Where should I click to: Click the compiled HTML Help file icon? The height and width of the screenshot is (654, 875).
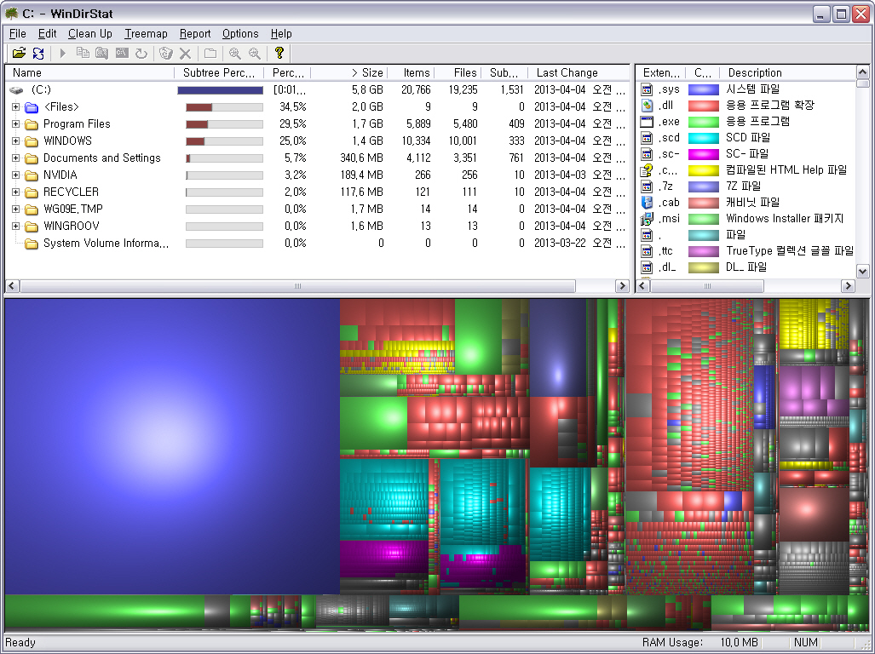646,170
